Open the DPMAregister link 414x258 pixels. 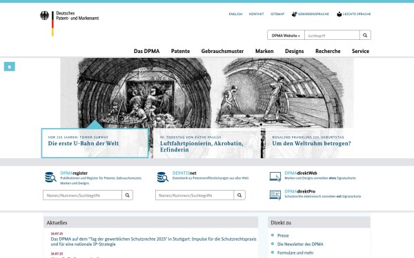[x=74, y=173]
